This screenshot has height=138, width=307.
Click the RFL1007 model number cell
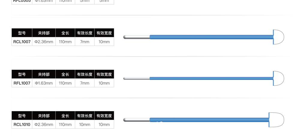22,83
